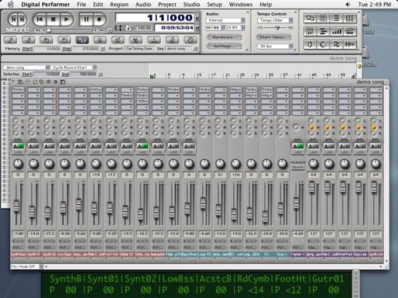Viewport: 398px width, 298px height.
Task: Click the right skip button above MOTU logo
Action: tap(22, 19)
